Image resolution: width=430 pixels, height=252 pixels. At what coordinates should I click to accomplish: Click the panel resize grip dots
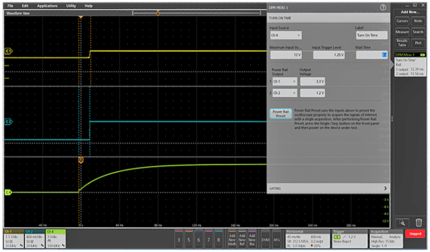392,119
